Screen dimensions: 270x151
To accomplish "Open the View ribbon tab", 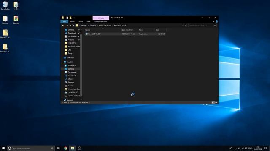I will [x=89, y=21].
